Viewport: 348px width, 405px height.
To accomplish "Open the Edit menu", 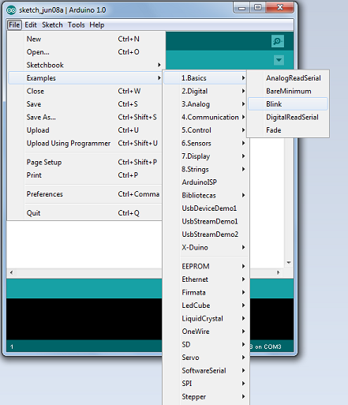I will [x=31, y=25].
